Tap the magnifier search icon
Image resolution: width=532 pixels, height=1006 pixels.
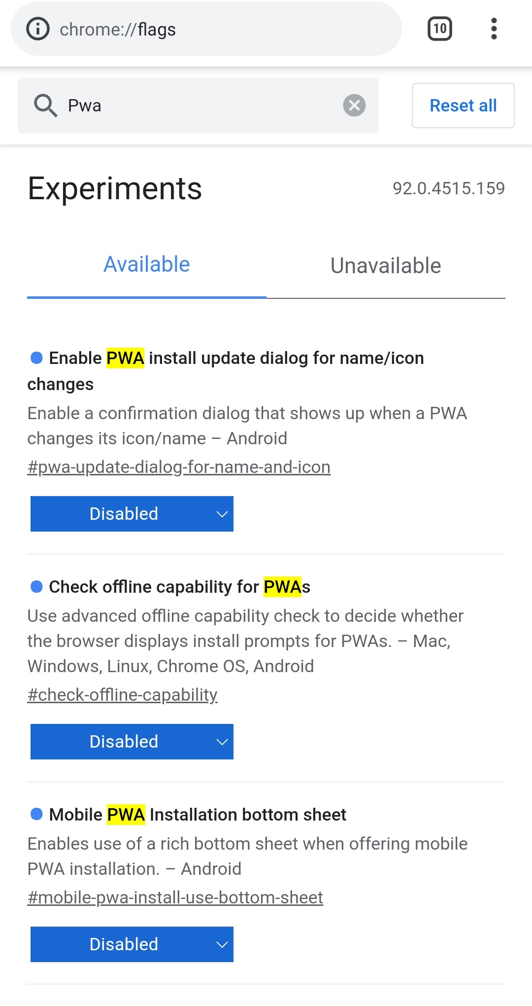[x=45, y=106]
